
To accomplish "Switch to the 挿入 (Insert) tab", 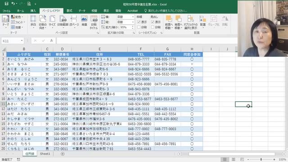I will (33, 11).
